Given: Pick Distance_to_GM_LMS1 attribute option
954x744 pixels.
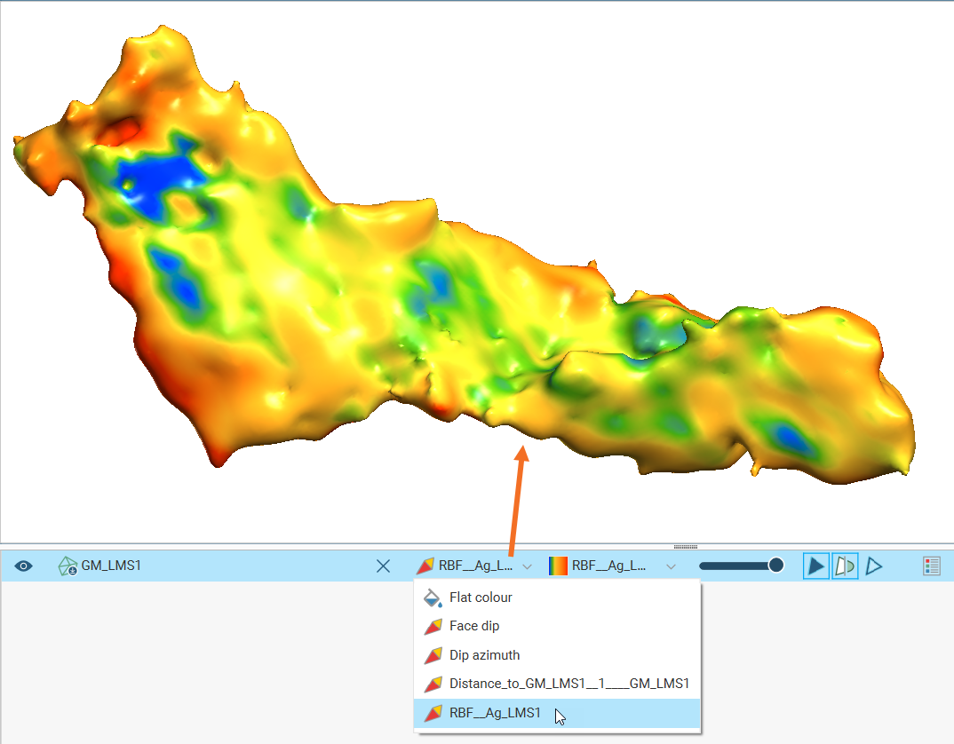Looking at the screenshot, I should coord(568,684).
